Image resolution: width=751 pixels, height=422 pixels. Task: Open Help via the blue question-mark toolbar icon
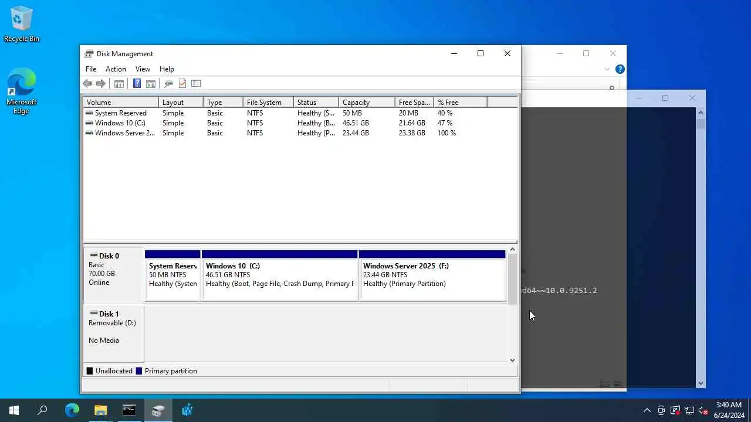click(x=137, y=84)
